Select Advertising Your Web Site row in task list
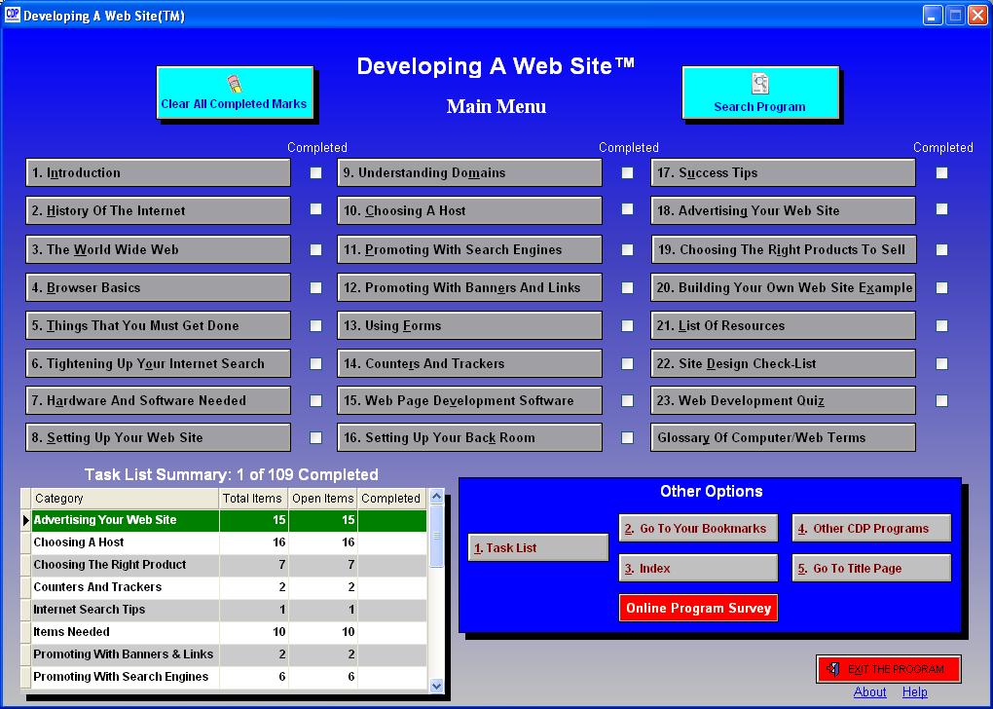 [x=229, y=520]
